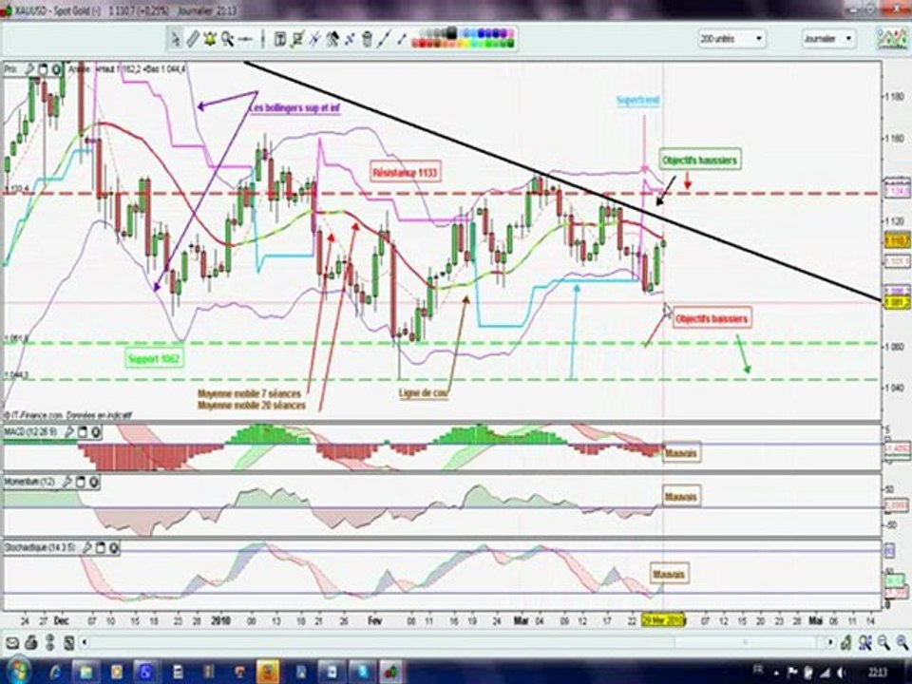Click the Prix panel round green icon

[56, 69]
